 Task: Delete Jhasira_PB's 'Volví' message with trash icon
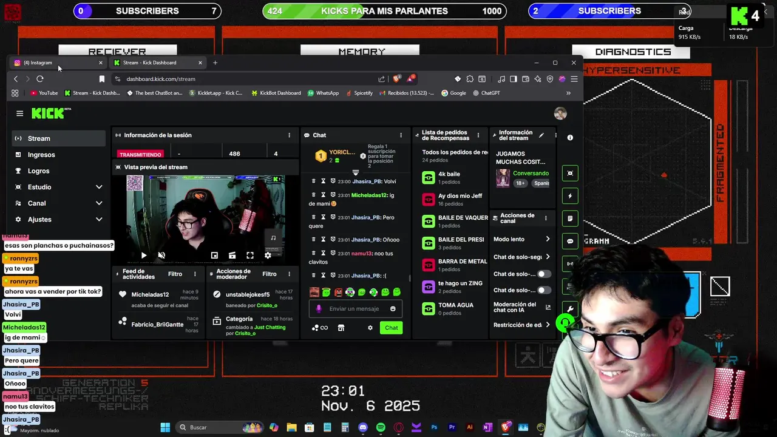(x=314, y=181)
